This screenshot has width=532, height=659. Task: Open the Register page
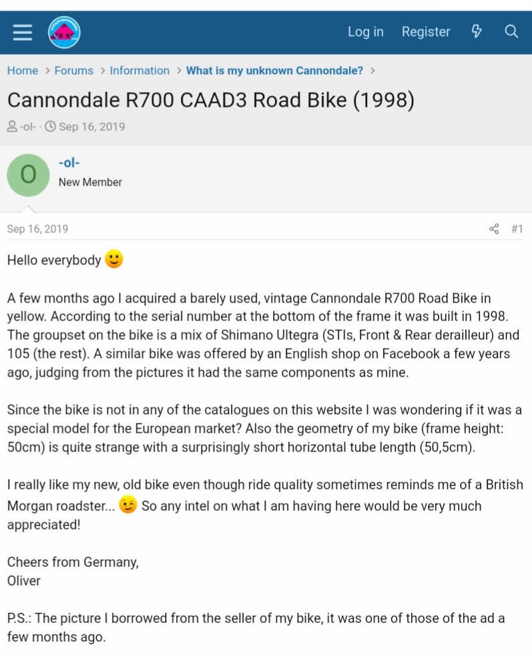[x=426, y=31]
